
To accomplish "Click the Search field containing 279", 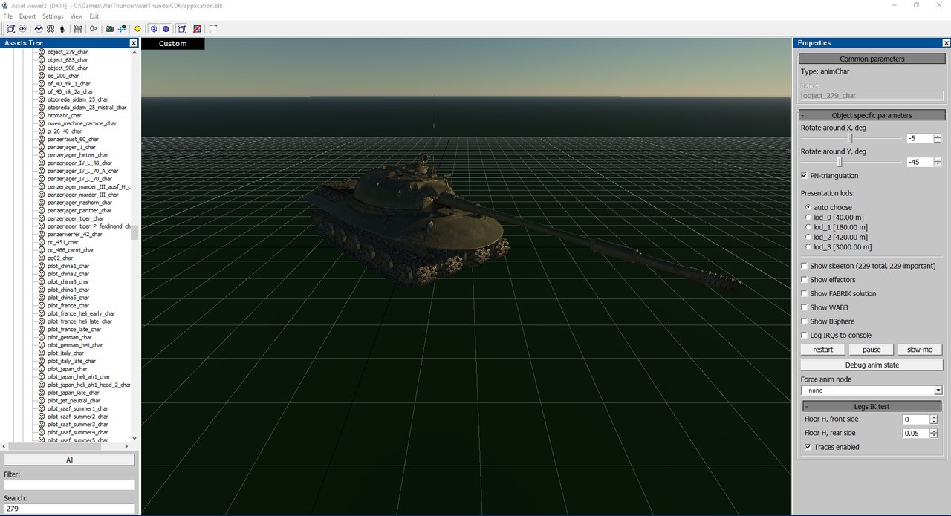I will coord(69,509).
